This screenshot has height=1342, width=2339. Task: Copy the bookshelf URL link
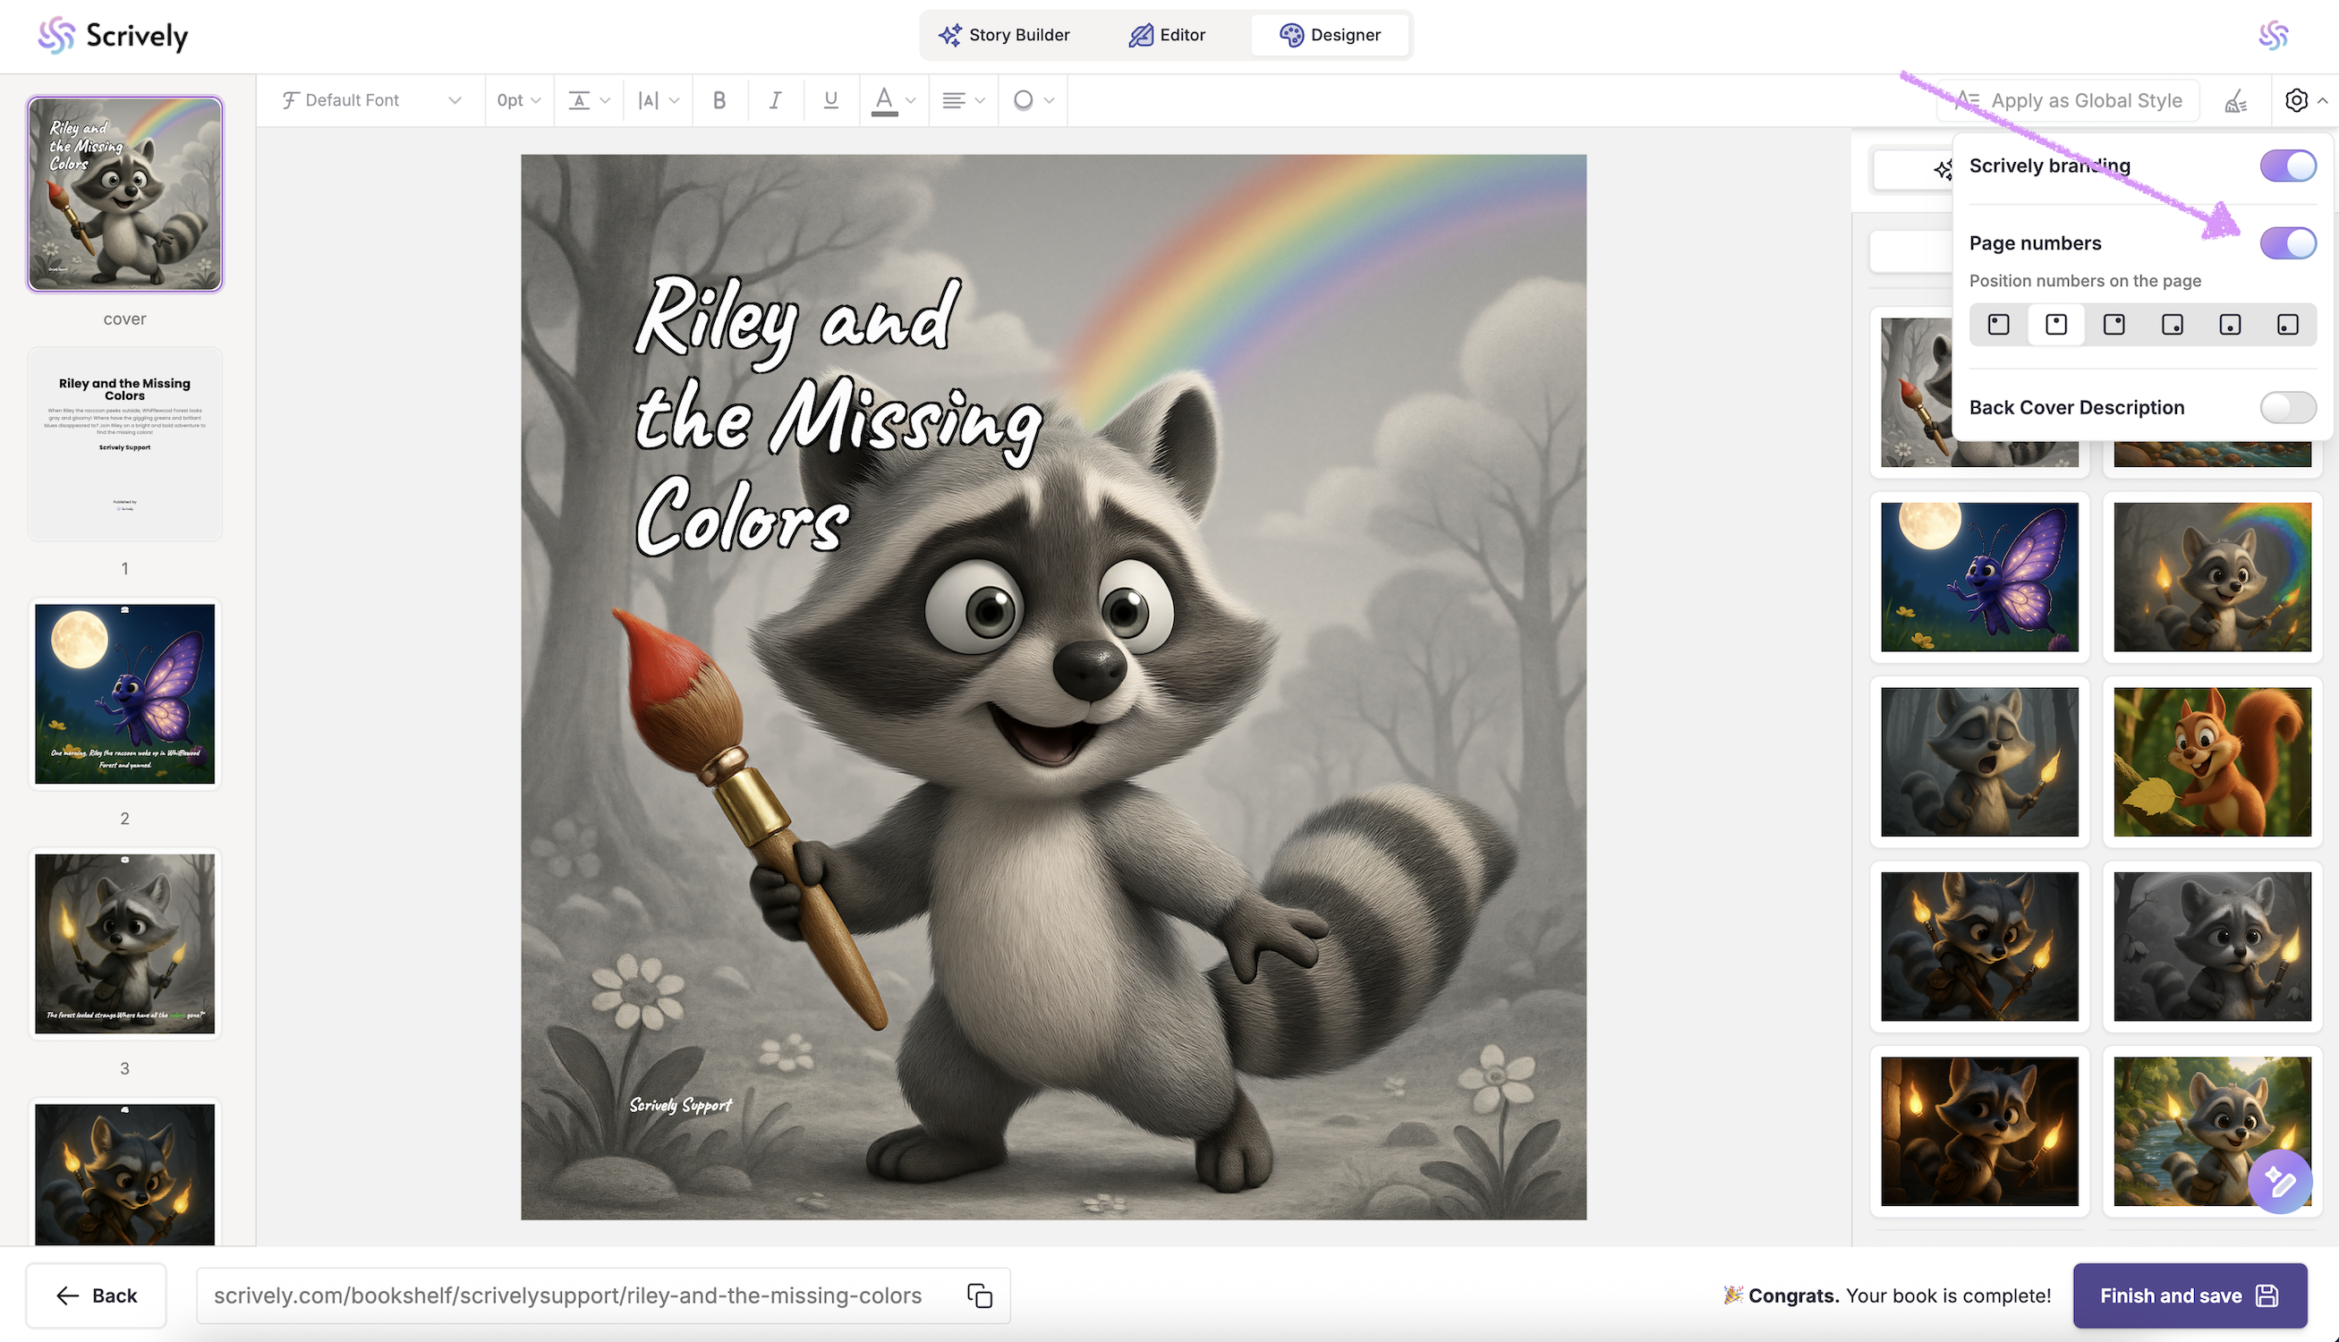coord(979,1295)
